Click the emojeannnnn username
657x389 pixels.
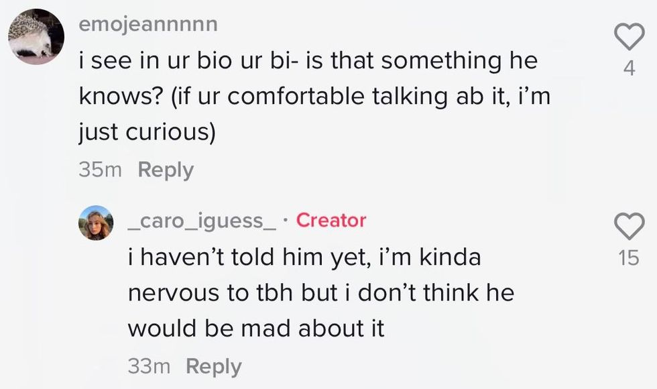coord(148,25)
